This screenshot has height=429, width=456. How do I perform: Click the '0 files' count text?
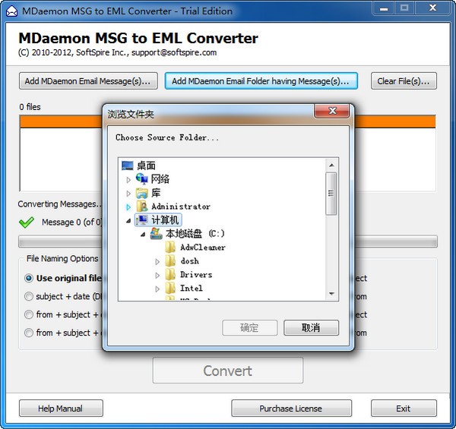pos(30,107)
